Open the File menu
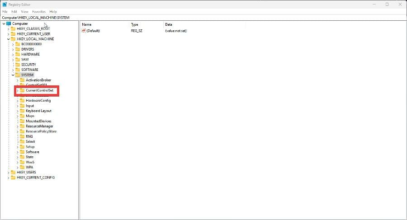This screenshot has width=407, height=220. pyautogui.click(x=5, y=12)
